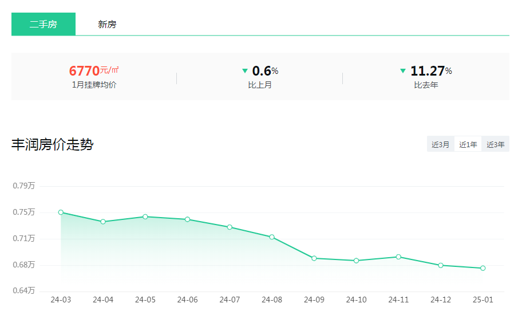Click the 24-04 data point marker

click(103, 222)
